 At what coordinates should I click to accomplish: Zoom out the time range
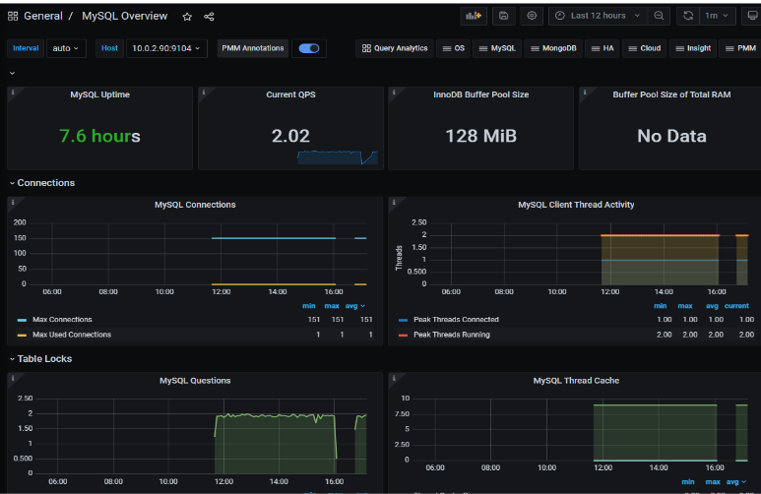pyautogui.click(x=659, y=16)
